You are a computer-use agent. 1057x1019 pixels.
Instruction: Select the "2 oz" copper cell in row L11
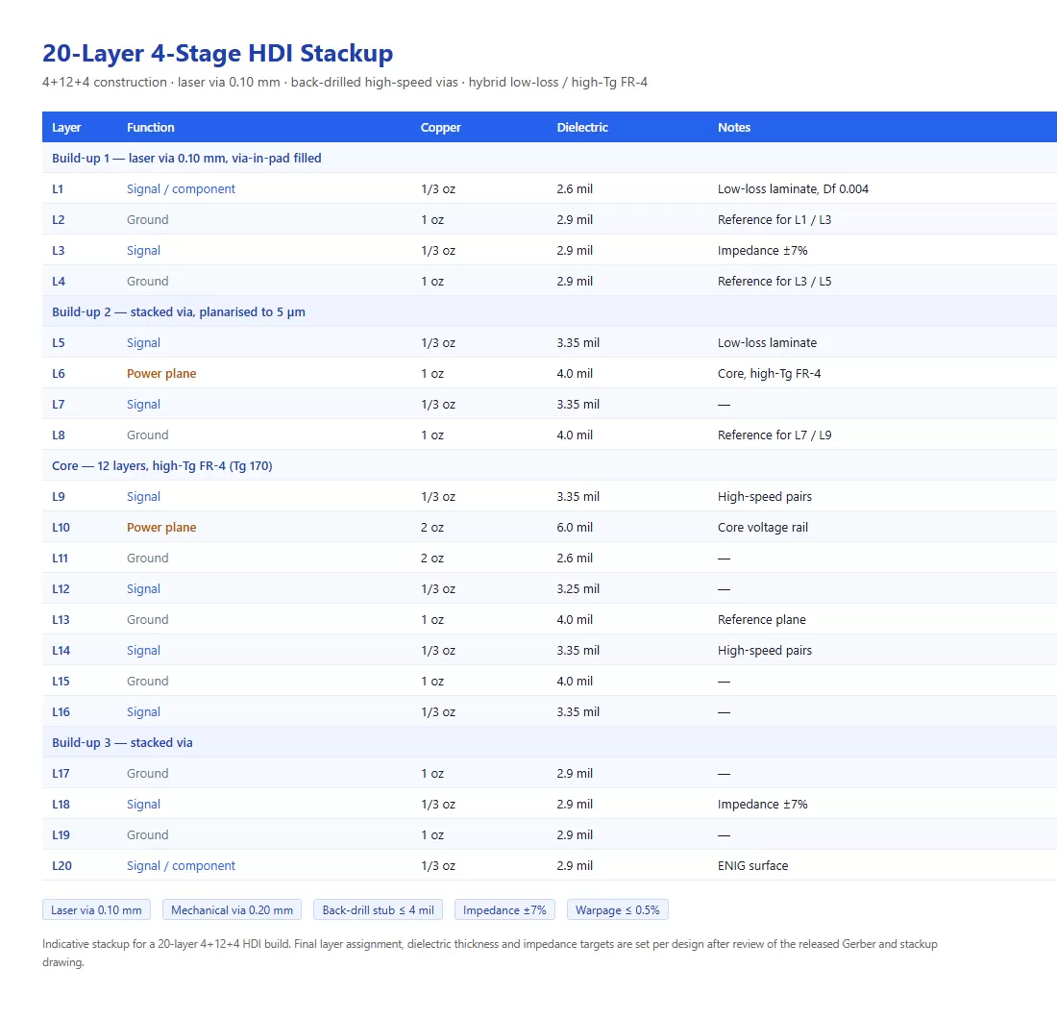432,558
